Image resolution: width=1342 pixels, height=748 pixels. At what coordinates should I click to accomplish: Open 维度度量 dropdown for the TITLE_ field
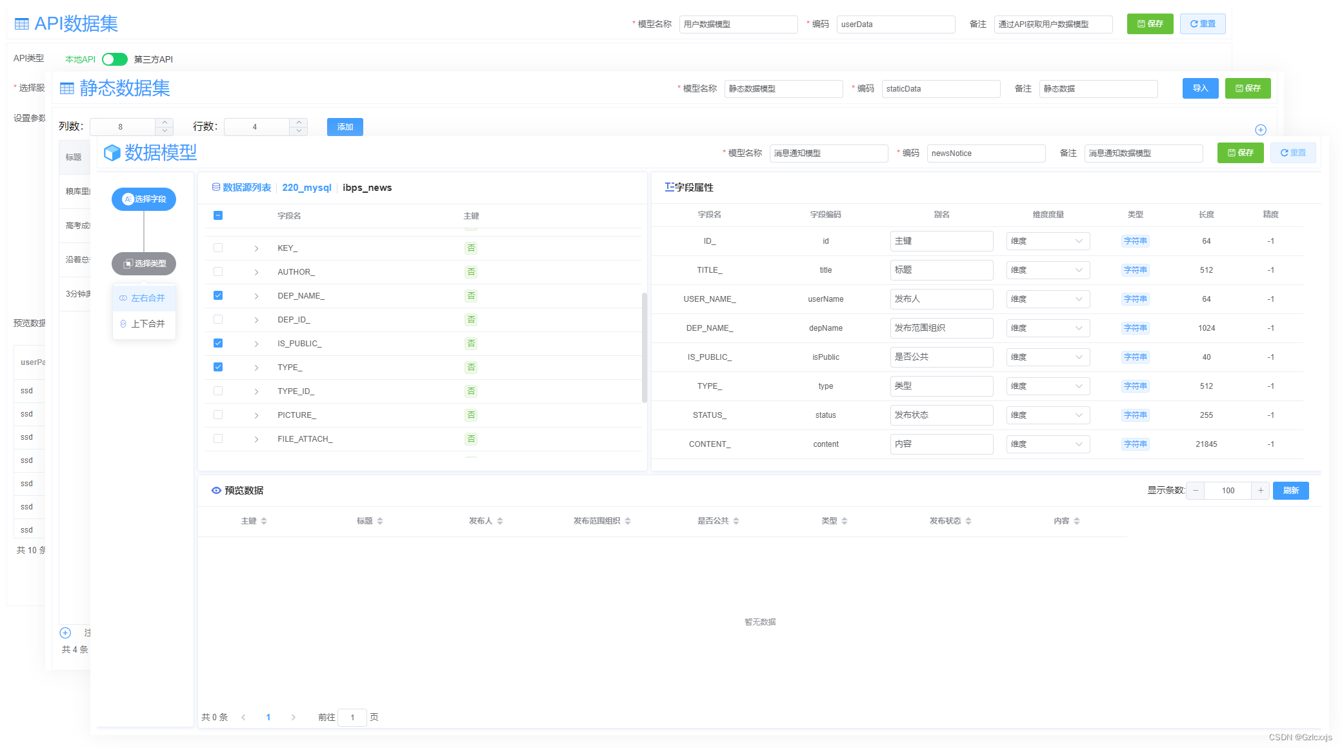(1047, 270)
